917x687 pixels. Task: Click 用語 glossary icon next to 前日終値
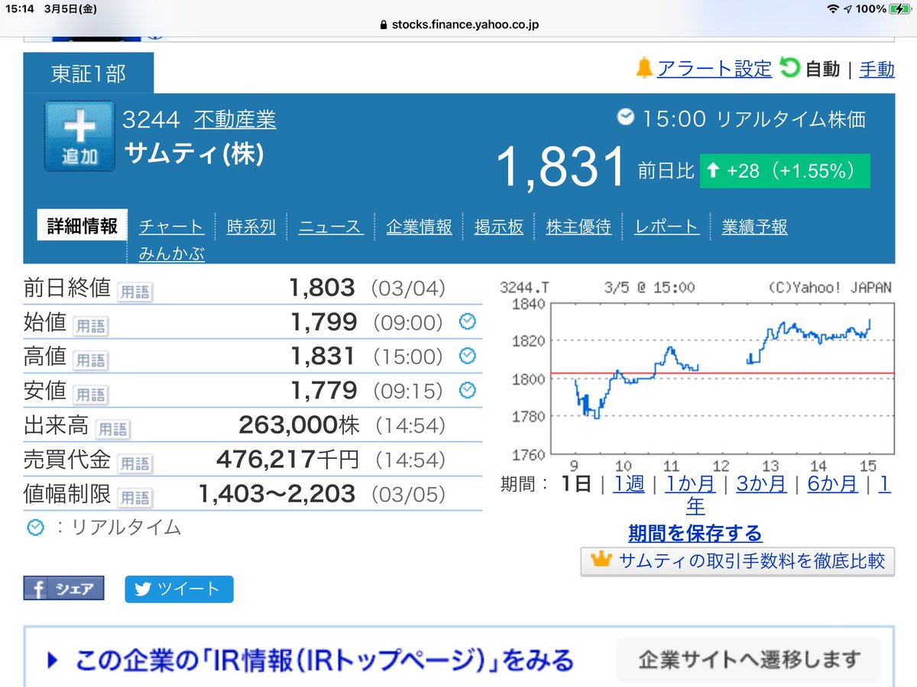point(135,292)
